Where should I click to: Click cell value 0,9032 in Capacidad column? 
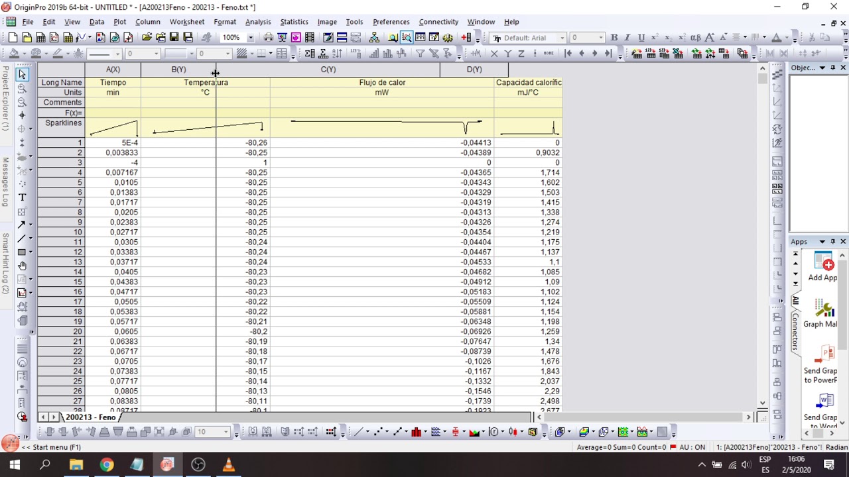[528, 152]
